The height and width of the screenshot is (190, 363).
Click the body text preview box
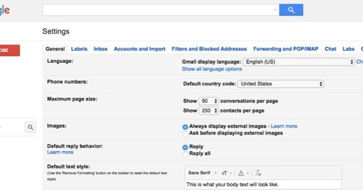263,184
